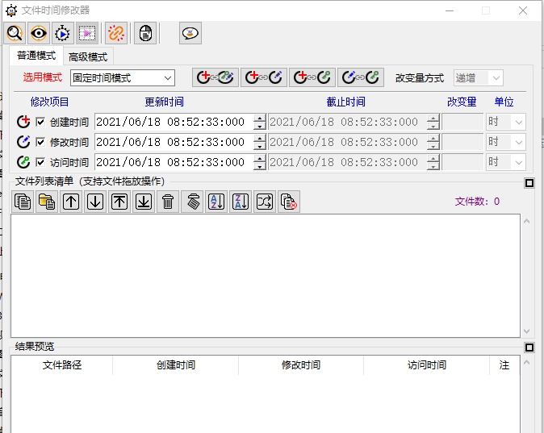This screenshot has height=433, width=544.
Task: Click the remove invalid files icon with red x
Action: [x=289, y=202]
